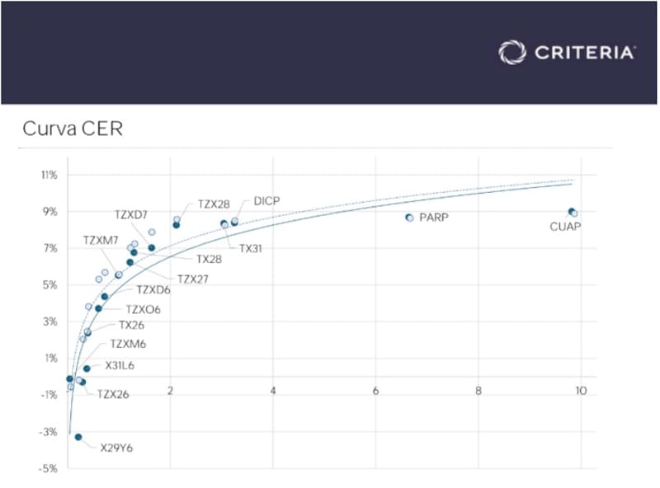The height and width of the screenshot is (488, 660).
Task: Click the TZXD7 label
Action: tap(130, 214)
